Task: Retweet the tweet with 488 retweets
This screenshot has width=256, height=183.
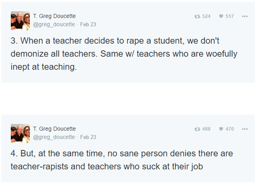Action: (197, 129)
